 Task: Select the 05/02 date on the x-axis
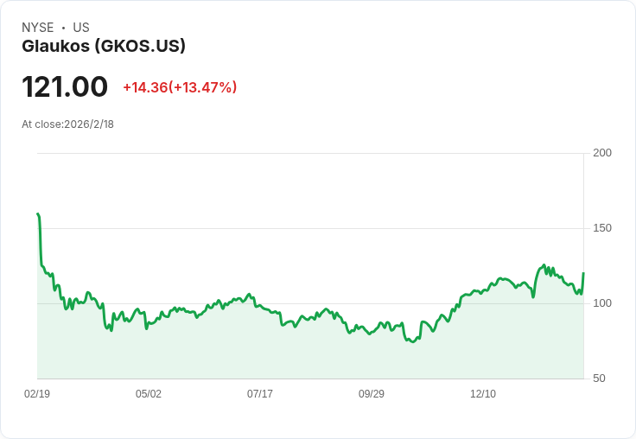[x=149, y=394]
